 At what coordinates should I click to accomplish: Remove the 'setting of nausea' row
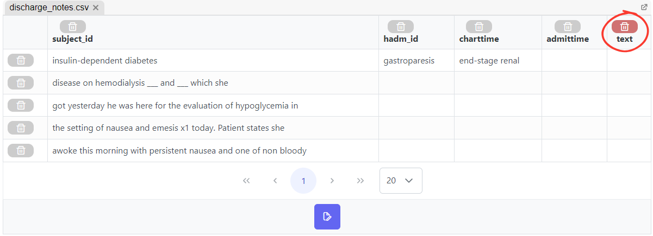[x=21, y=128]
